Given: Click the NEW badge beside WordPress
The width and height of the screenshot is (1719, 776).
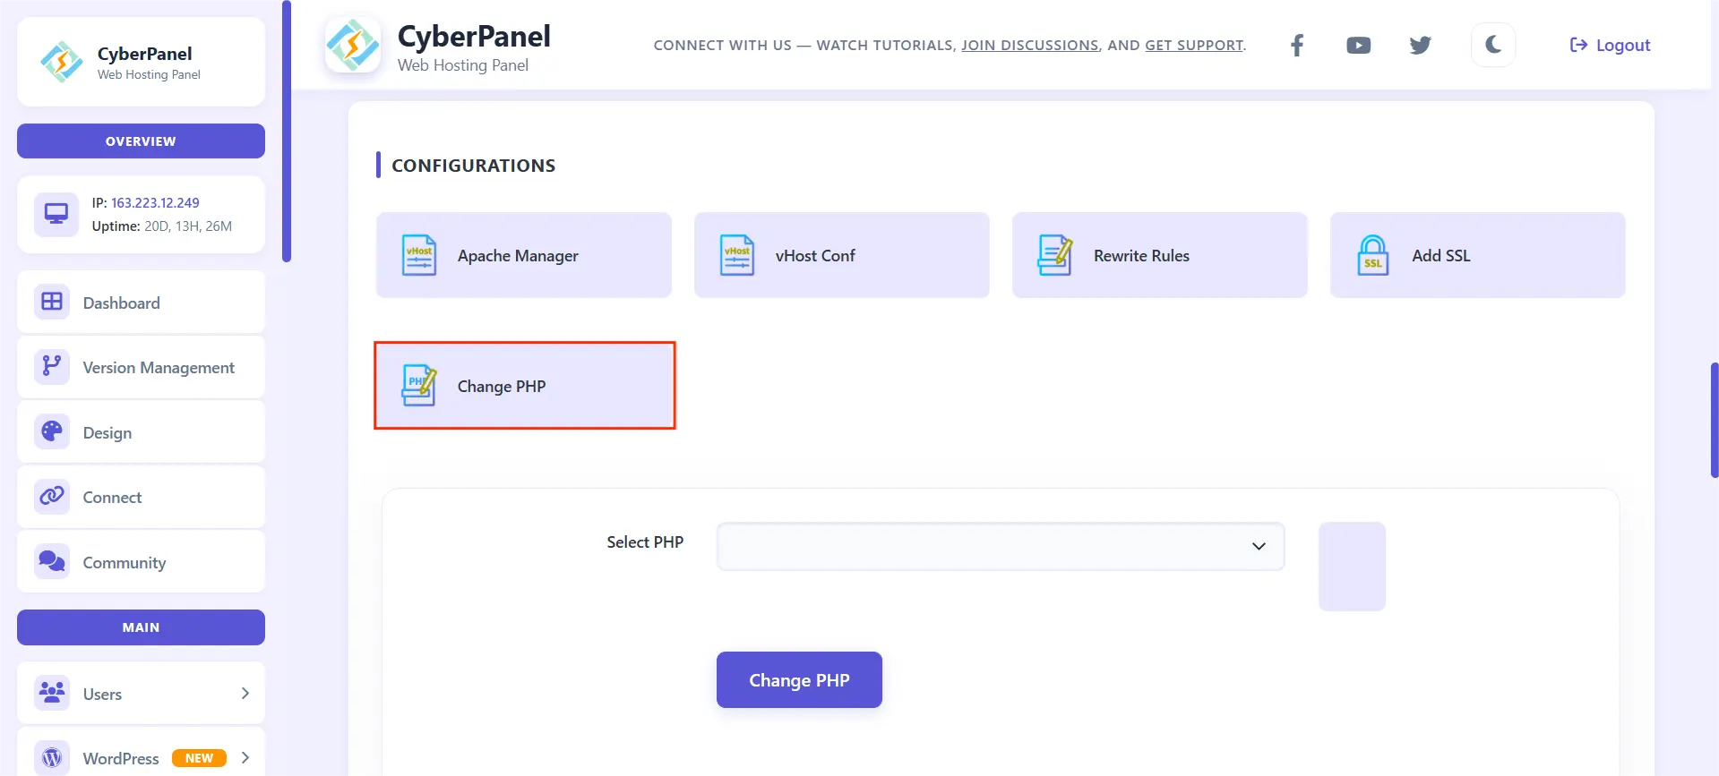Looking at the screenshot, I should click(x=199, y=758).
